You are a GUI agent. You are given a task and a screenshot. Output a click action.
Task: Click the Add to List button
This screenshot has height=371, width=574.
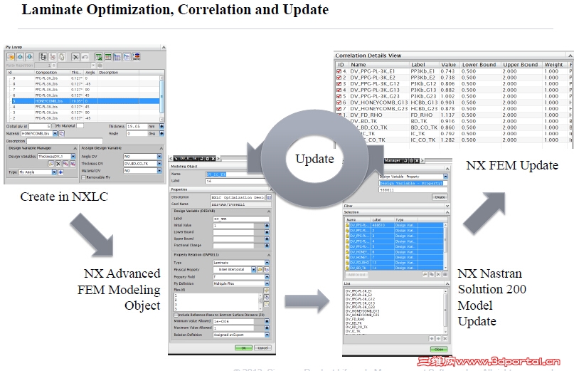click(x=356, y=275)
